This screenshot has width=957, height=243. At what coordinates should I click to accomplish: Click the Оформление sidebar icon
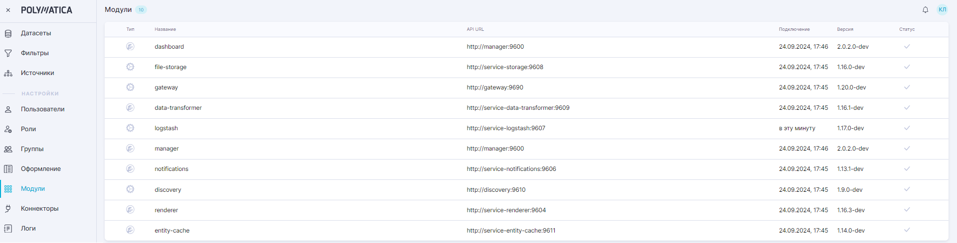tap(8, 169)
